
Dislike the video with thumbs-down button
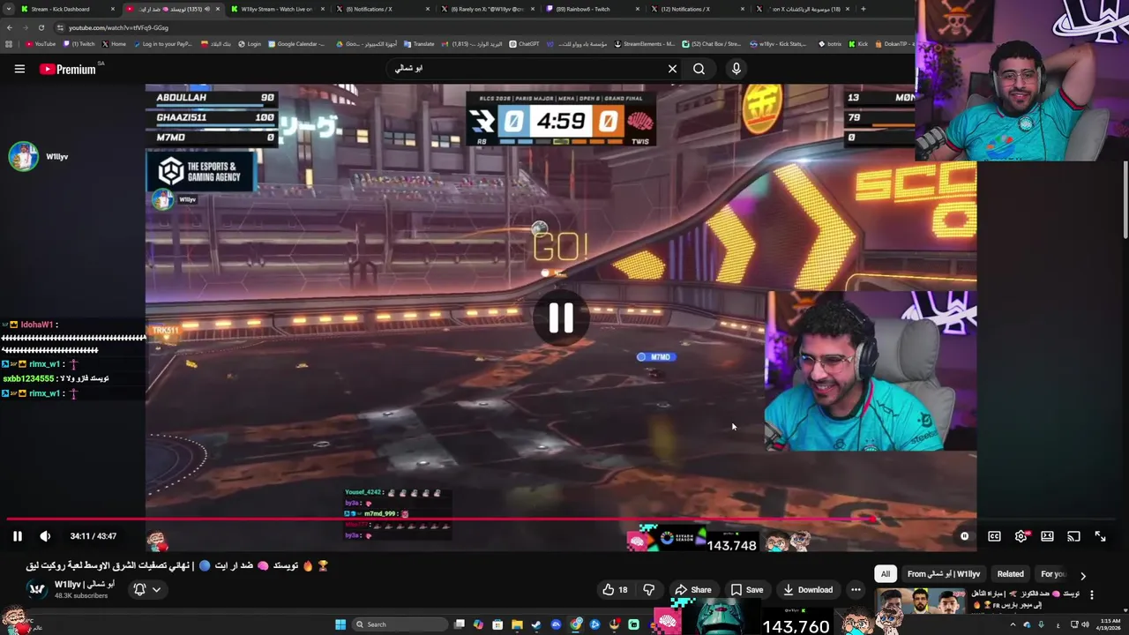[x=648, y=590]
